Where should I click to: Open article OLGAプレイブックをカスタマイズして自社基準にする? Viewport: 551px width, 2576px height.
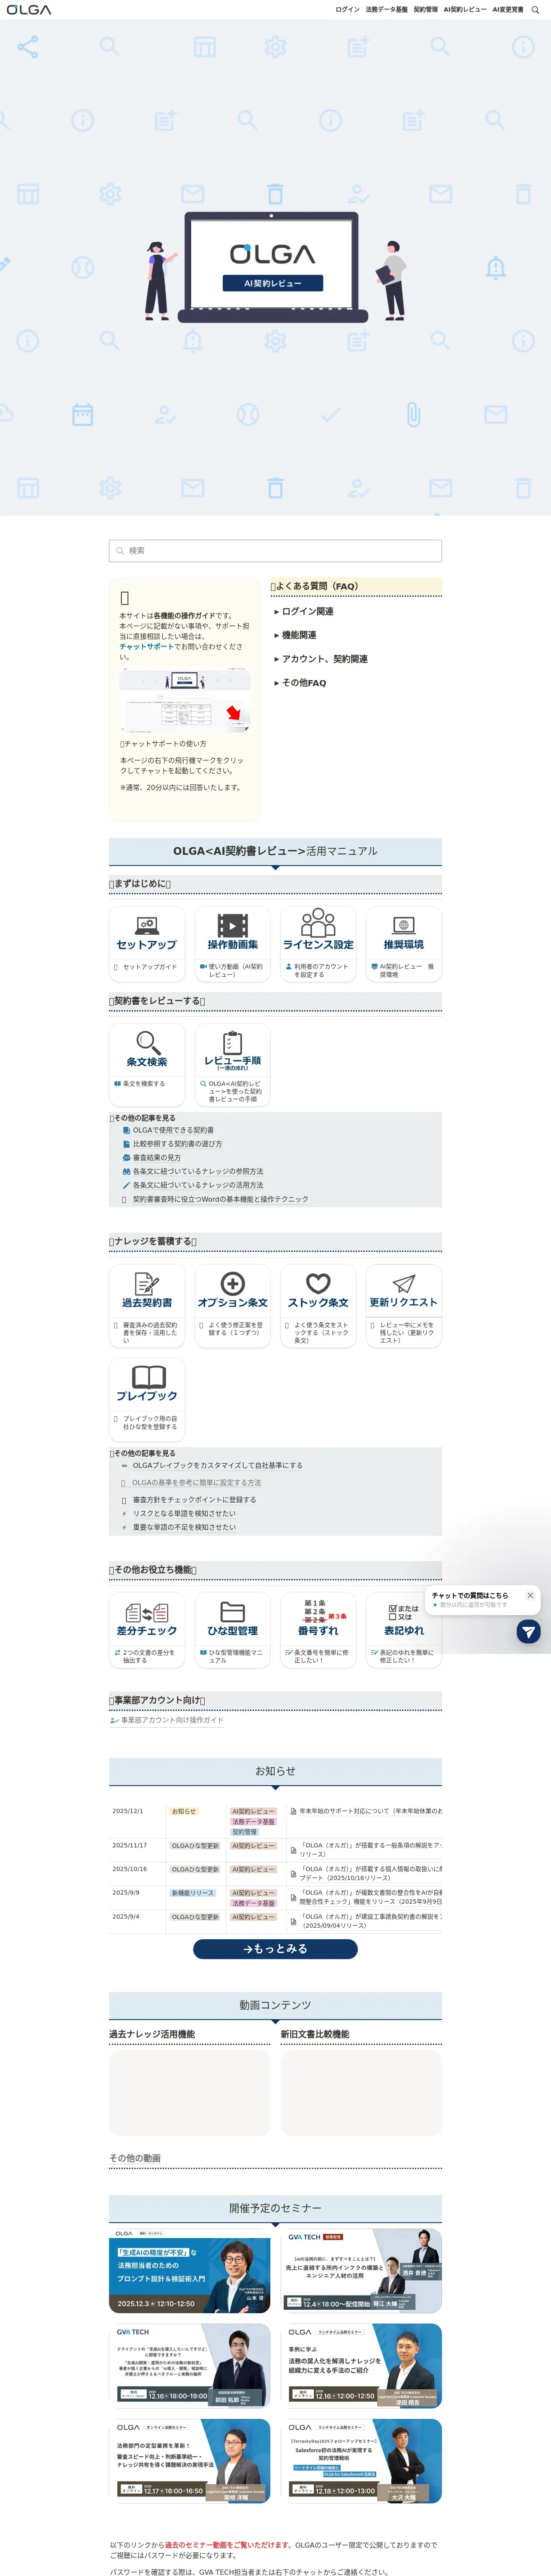click(x=217, y=1465)
